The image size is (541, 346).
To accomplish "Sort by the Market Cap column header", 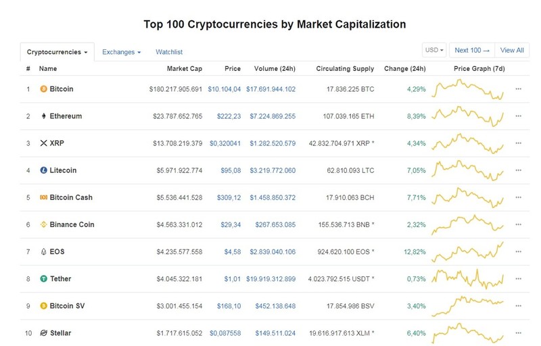I will click(185, 68).
